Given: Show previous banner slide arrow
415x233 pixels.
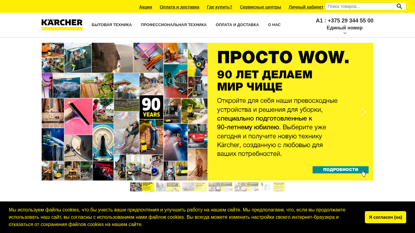Looking at the screenshot, I should point(51,112).
